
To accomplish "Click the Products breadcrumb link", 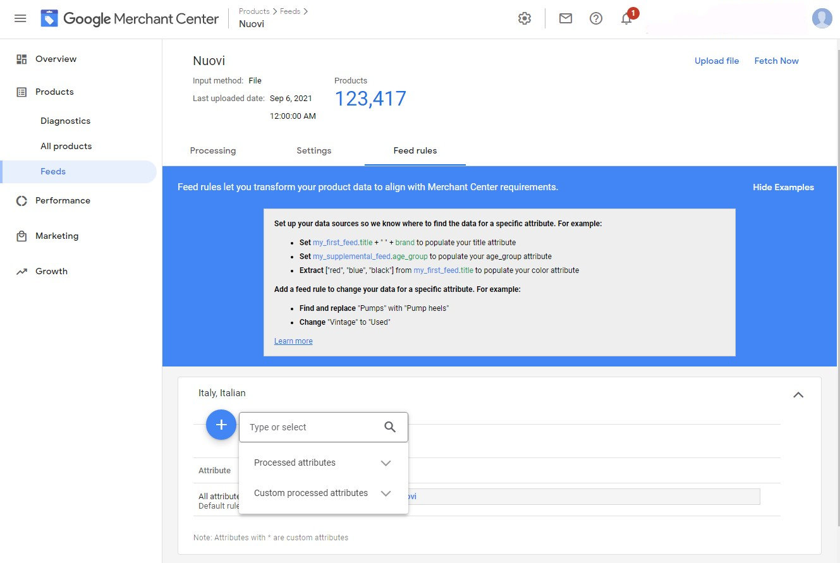I will [x=254, y=11].
